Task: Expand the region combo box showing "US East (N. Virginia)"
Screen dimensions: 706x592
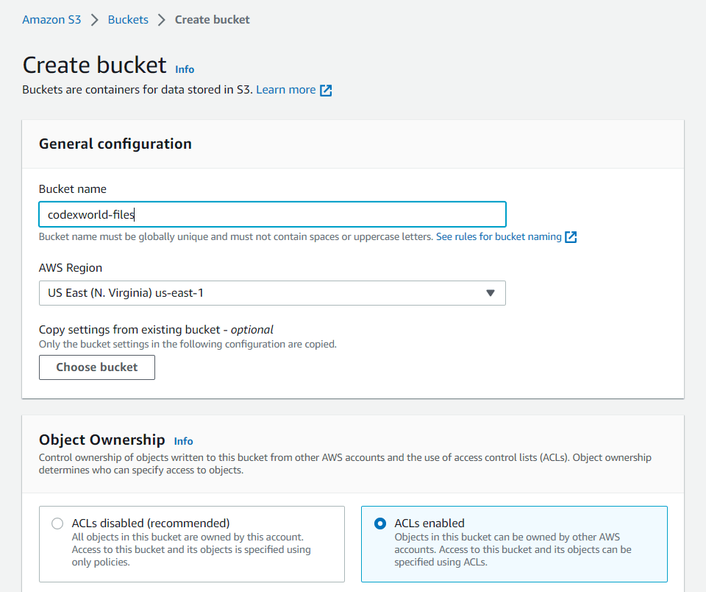Action: coord(272,293)
